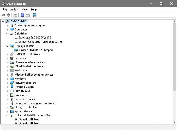Collapse Universal Serial Bus controllers
The image size is (177, 130).
(x=7, y=116)
